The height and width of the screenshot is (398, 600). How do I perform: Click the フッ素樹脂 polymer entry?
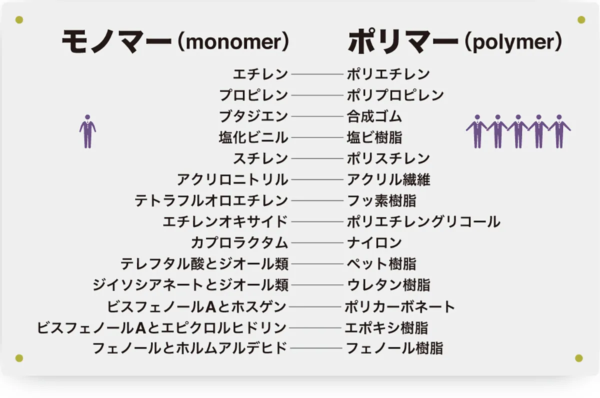[x=381, y=201]
